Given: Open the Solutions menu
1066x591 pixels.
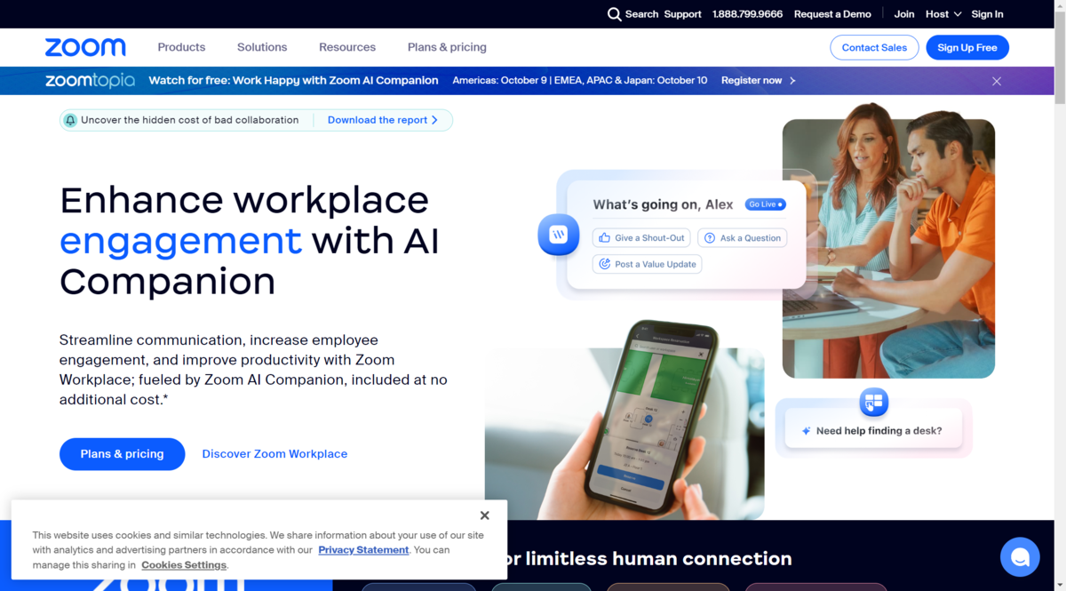Looking at the screenshot, I should click(x=262, y=47).
